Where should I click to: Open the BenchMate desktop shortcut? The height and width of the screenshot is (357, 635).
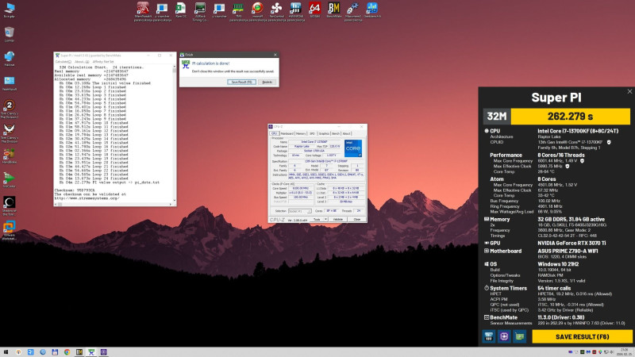pos(333,10)
